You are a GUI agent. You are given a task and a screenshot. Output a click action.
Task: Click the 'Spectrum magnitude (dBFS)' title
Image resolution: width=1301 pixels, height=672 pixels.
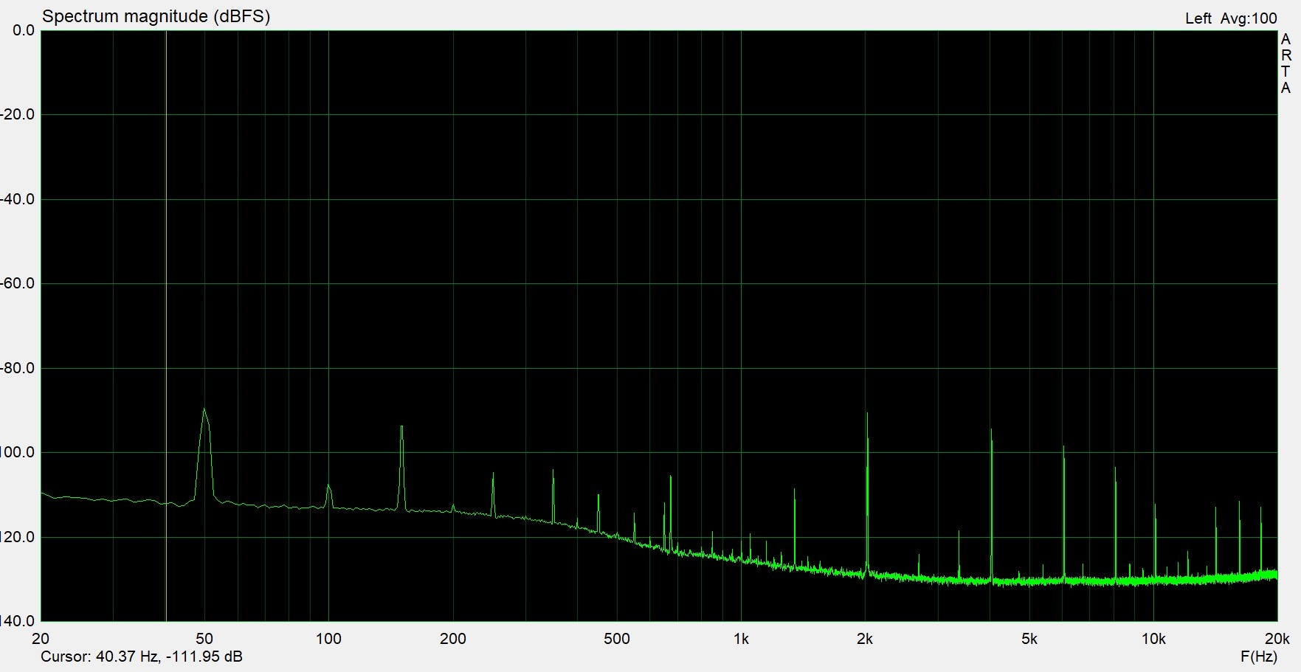click(156, 16)
